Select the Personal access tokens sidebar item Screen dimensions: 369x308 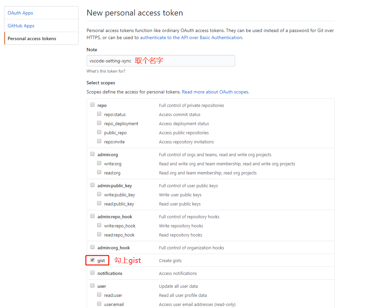pyautogui.click(x=41, y=38)
